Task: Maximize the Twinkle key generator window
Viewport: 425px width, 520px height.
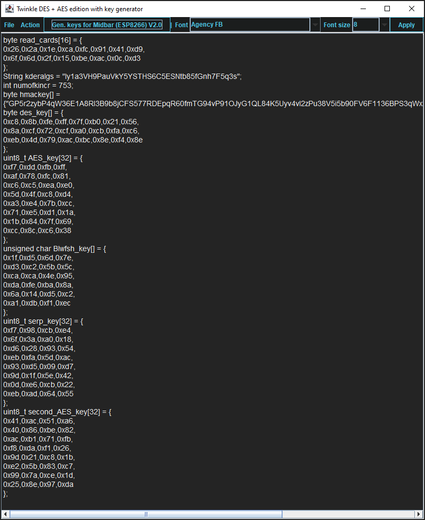Action: coord(387,9)
